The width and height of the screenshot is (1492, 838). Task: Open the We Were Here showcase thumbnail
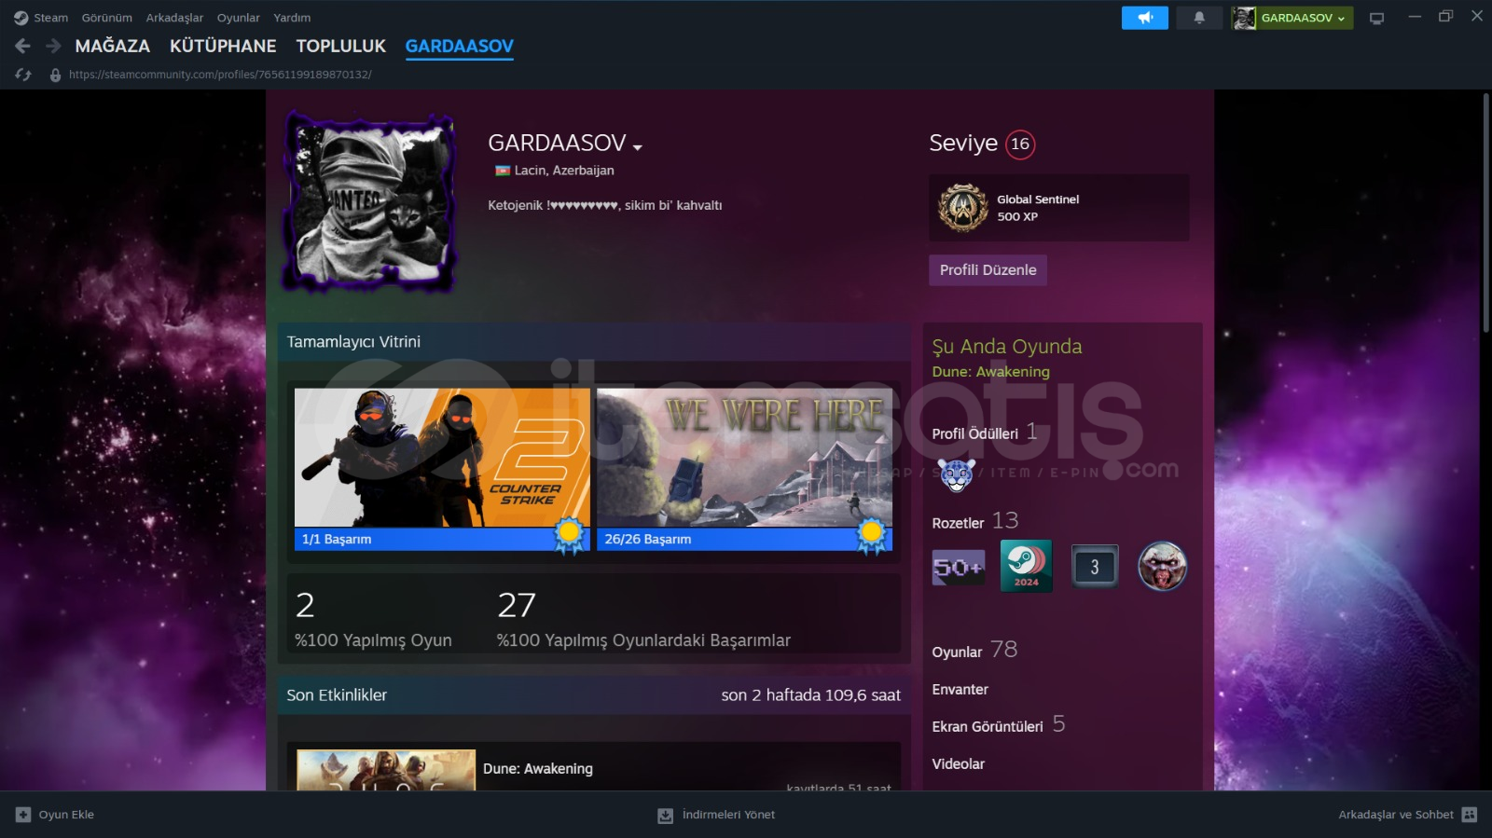pos(744,458)
